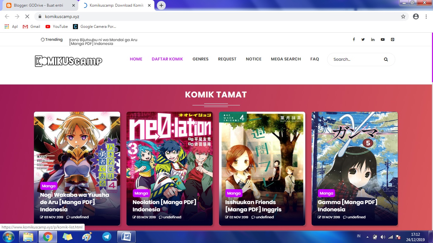This screenshot has width=433, height=243.
Task: Open REQUEST menu item
Action: click(227, 59)
